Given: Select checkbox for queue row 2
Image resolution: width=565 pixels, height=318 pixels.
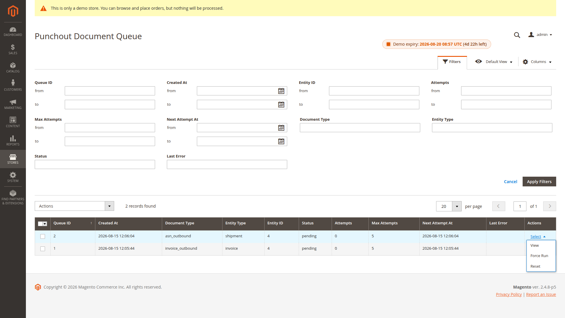Looking at the screenshot, I should tap(43, 236).
